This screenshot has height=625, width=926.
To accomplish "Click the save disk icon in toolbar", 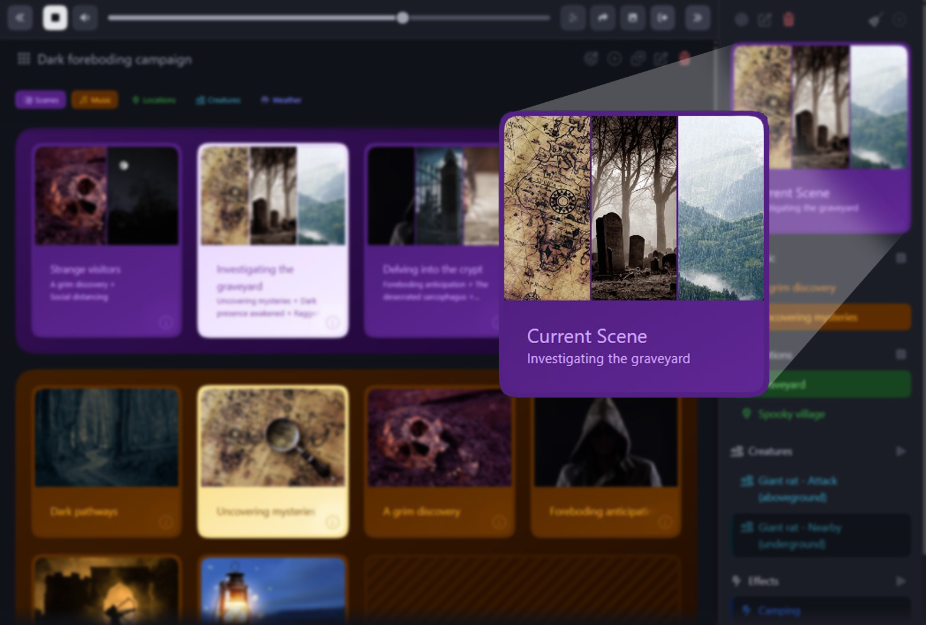I will click(x=633, y=18).
